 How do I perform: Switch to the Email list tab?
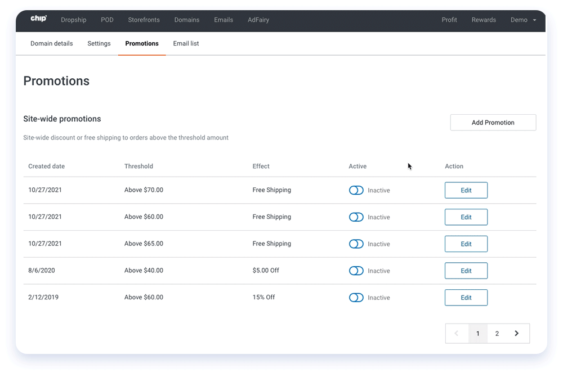click(186, 43)
